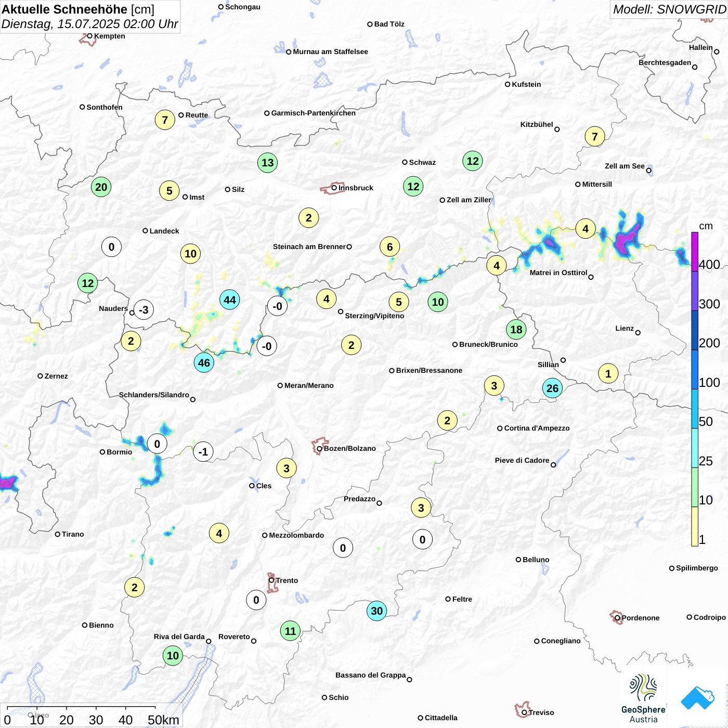Click the station marker showing 20
The width and height of the screenshot is (728, 728).
[x=101, y=187]
